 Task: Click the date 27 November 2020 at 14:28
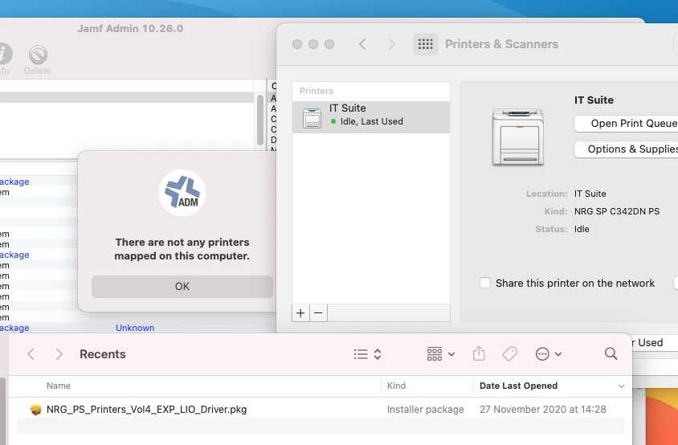pos(543,410)
